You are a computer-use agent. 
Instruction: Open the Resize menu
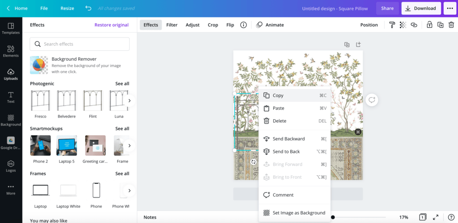(67, 8)
